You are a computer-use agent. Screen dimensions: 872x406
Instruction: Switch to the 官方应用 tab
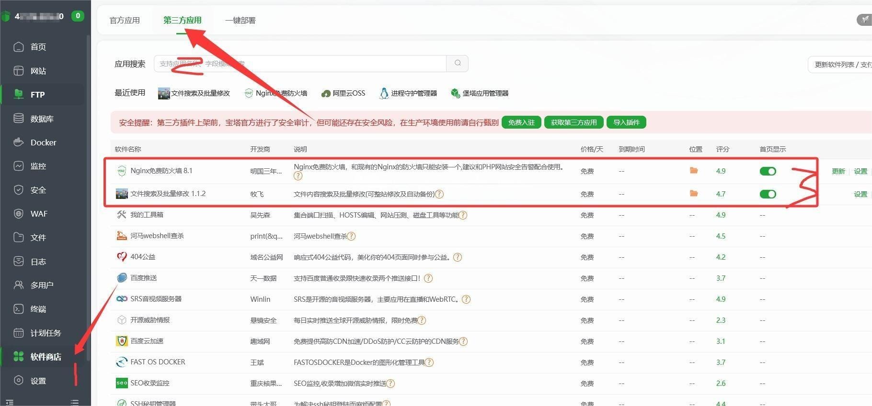click(125, 20)
